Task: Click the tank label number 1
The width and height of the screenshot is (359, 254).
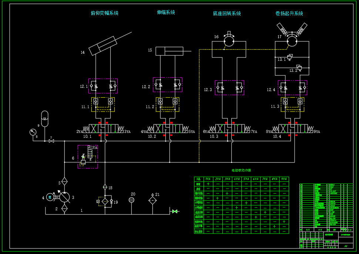Action: 81,210
